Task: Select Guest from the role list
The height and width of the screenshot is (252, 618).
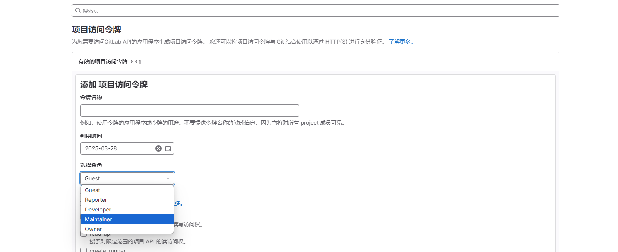Action: [x=93, y=190]
